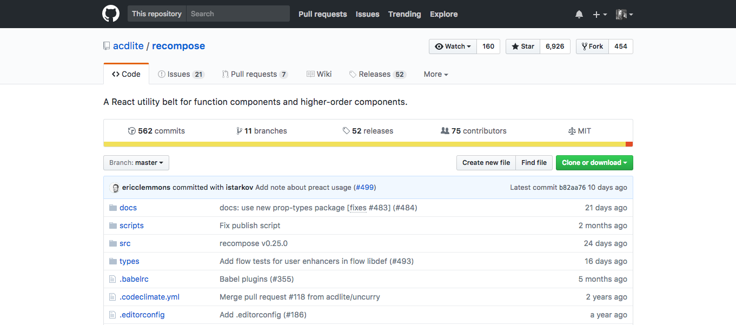Open the notifications bell icon
Image resolution: width=736 pixels, height=325 pixels.
pyautogui.click(x=579, y=14)
